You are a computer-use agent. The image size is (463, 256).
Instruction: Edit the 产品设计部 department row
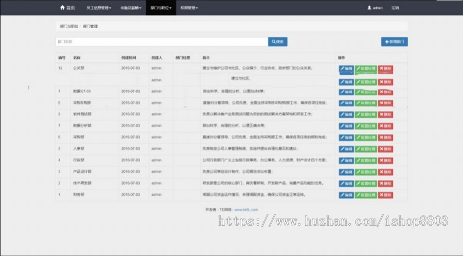[346, 172]
